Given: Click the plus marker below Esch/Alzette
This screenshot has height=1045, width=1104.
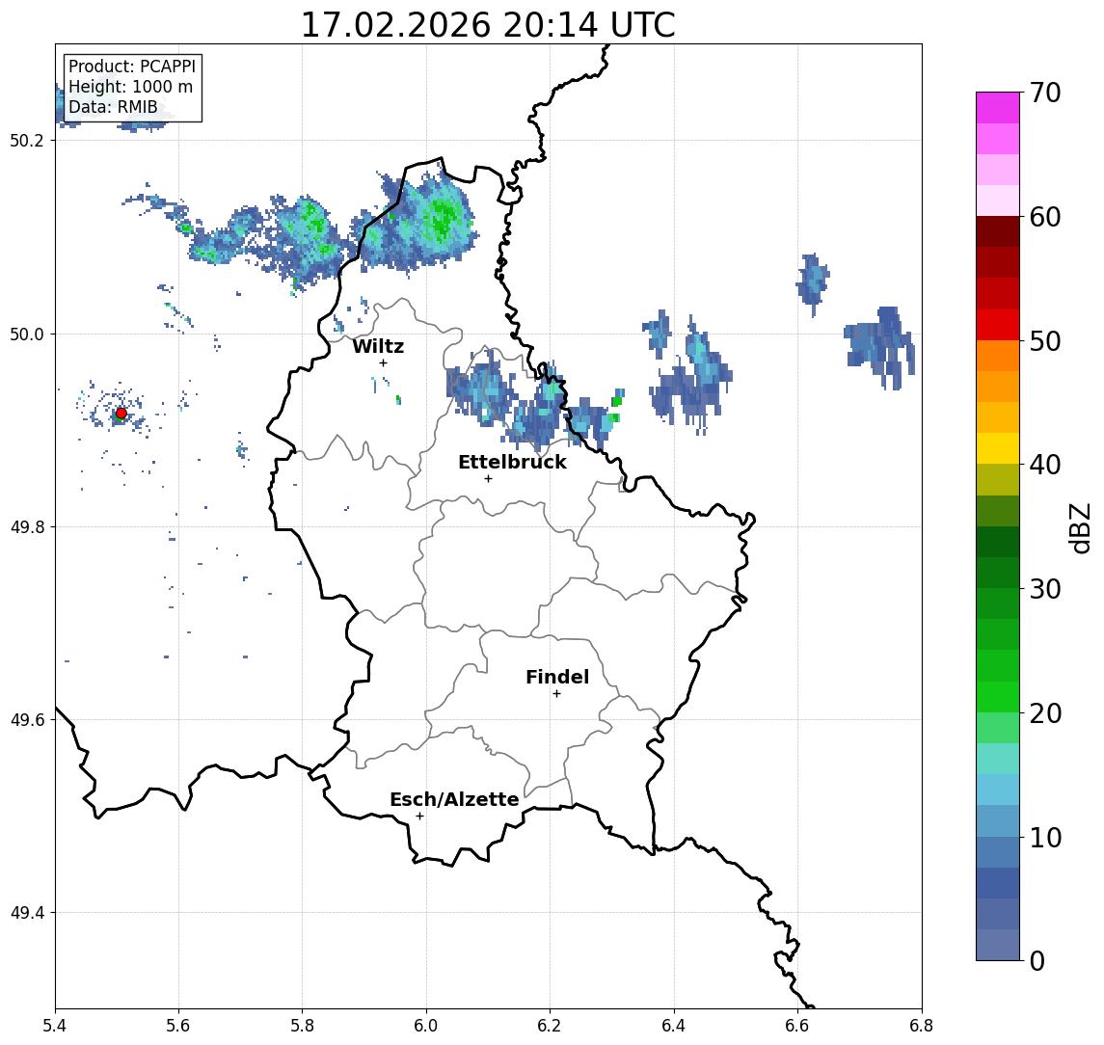Looking at the screenshot, I should tap(419, 817).
